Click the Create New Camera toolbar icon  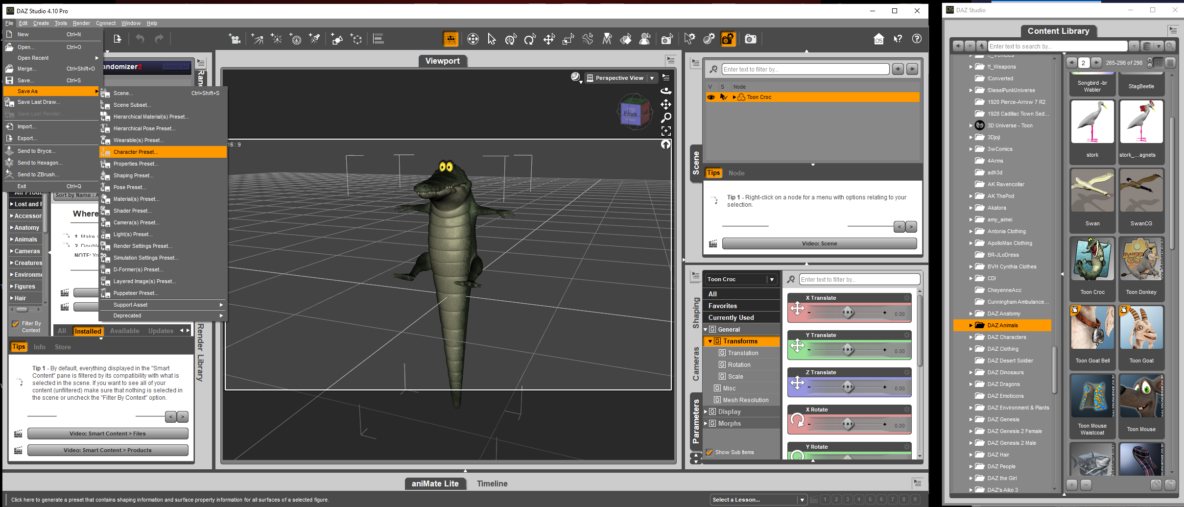click(x=235, y=39)
